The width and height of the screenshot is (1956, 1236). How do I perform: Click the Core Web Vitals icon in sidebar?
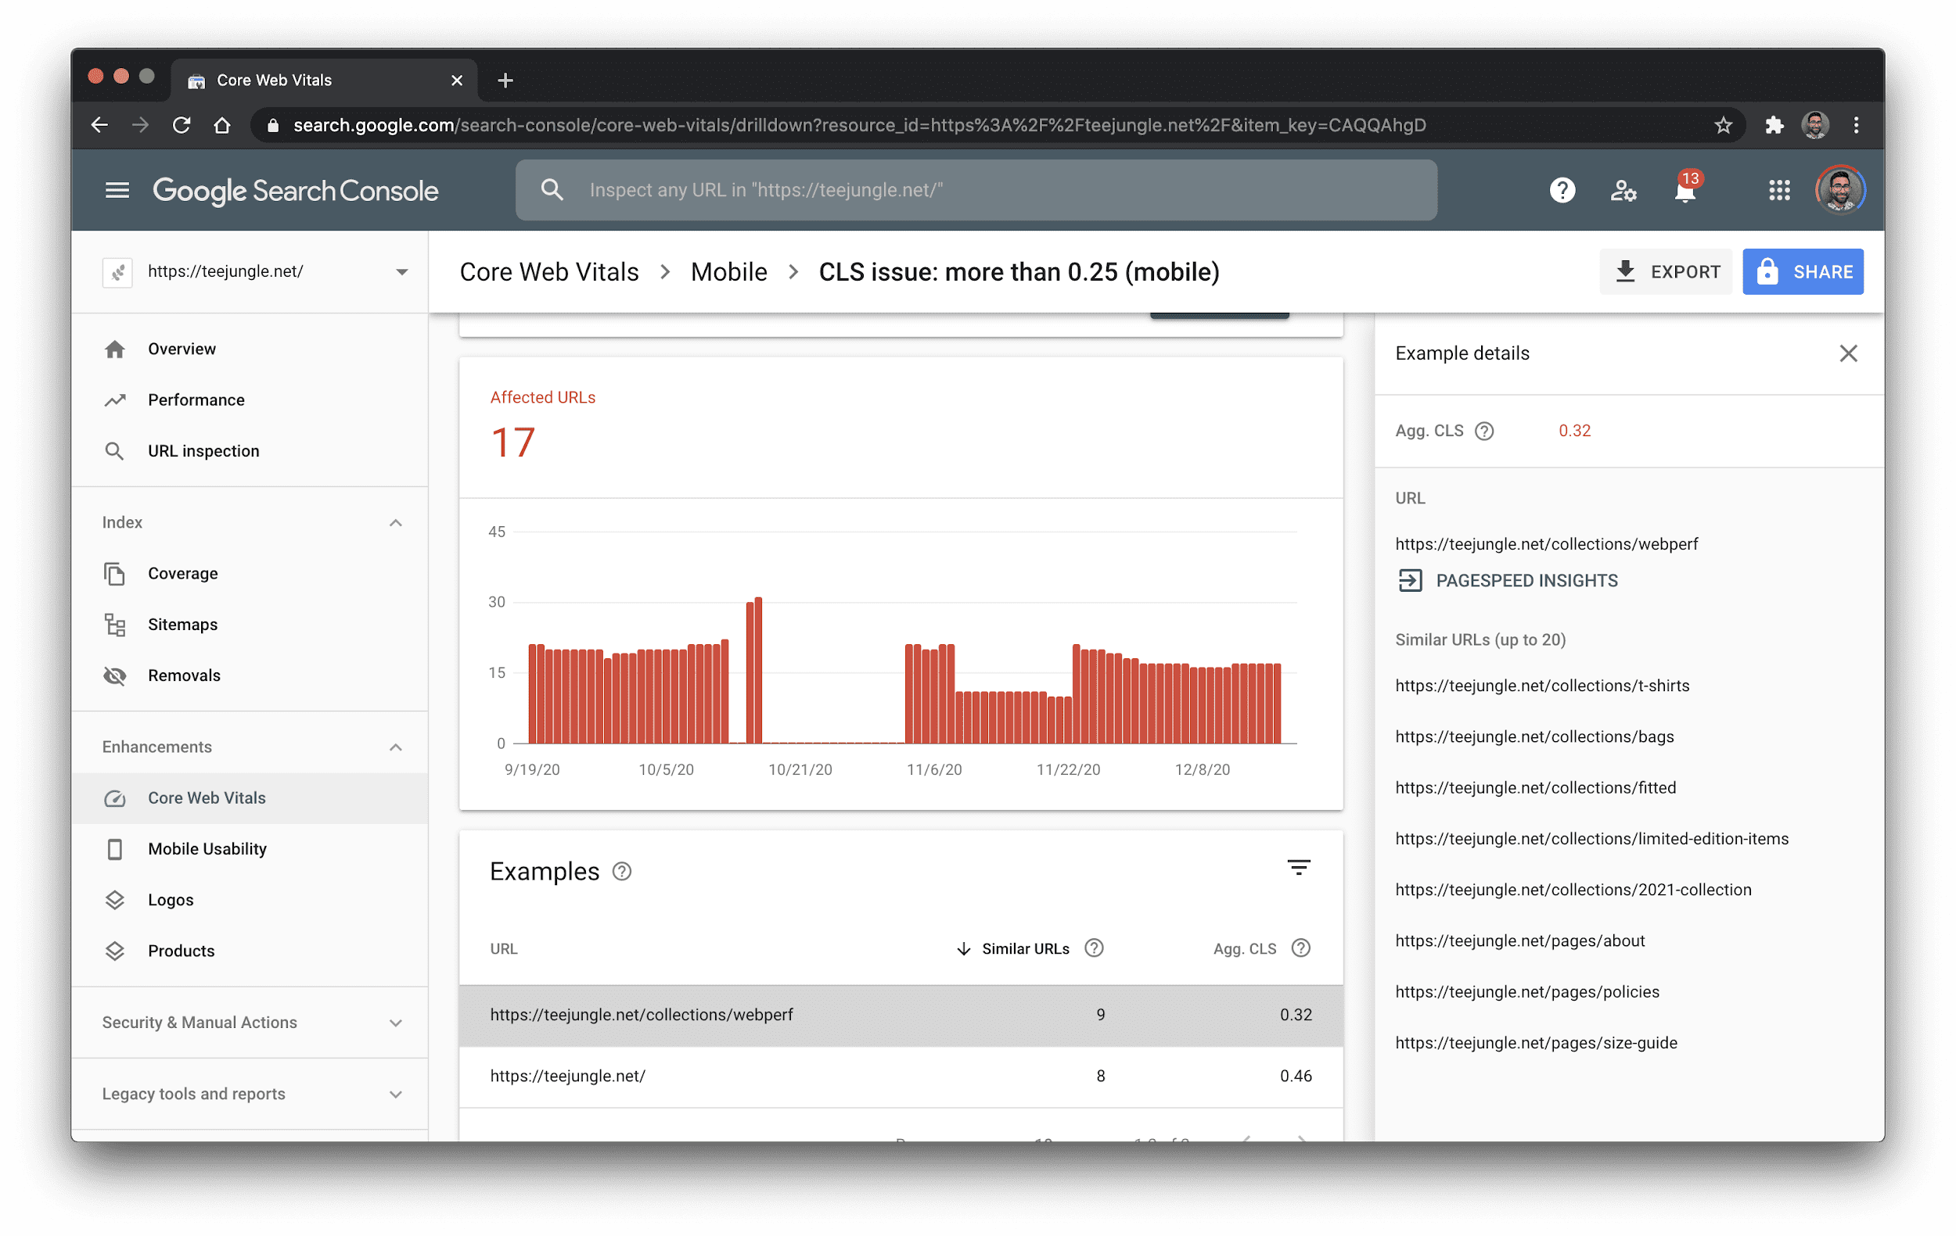[115, 796]
